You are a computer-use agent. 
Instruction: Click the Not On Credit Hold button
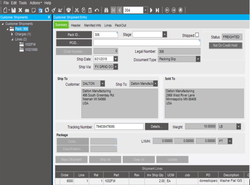[x=225, y=45]
